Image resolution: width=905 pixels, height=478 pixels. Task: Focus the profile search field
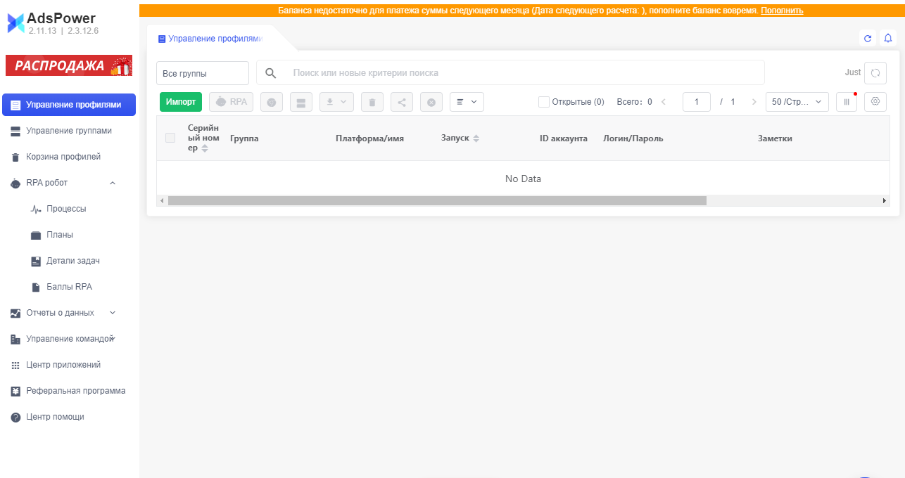point(510,73)
